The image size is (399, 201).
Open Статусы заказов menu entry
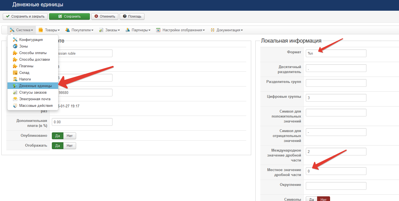pyautogui.click(x=33, y=92)
